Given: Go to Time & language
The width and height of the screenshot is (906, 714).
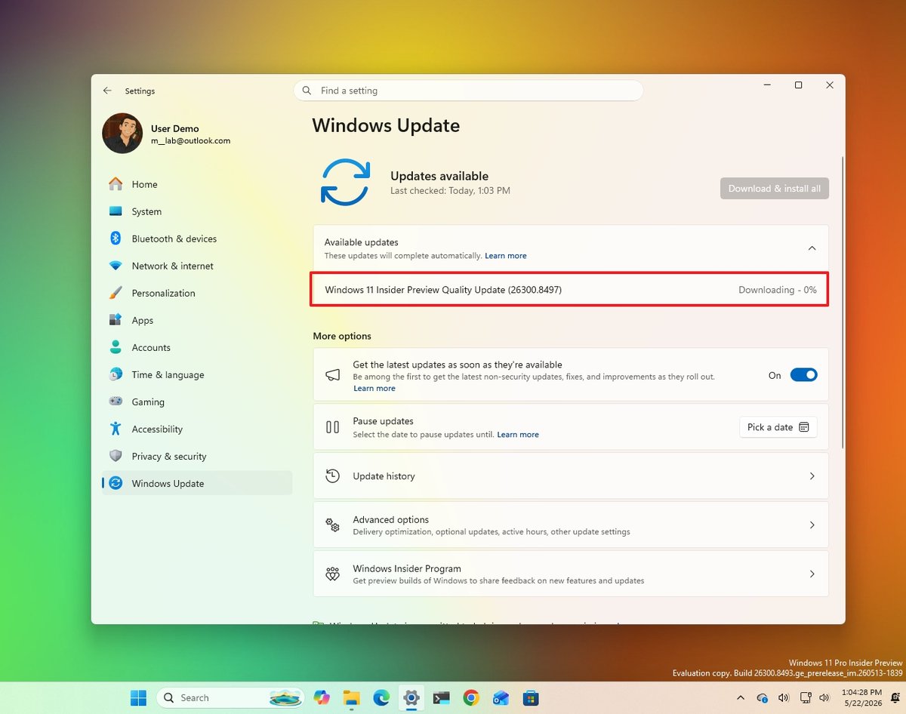Looking at the screenshot, I should (196, 374).
